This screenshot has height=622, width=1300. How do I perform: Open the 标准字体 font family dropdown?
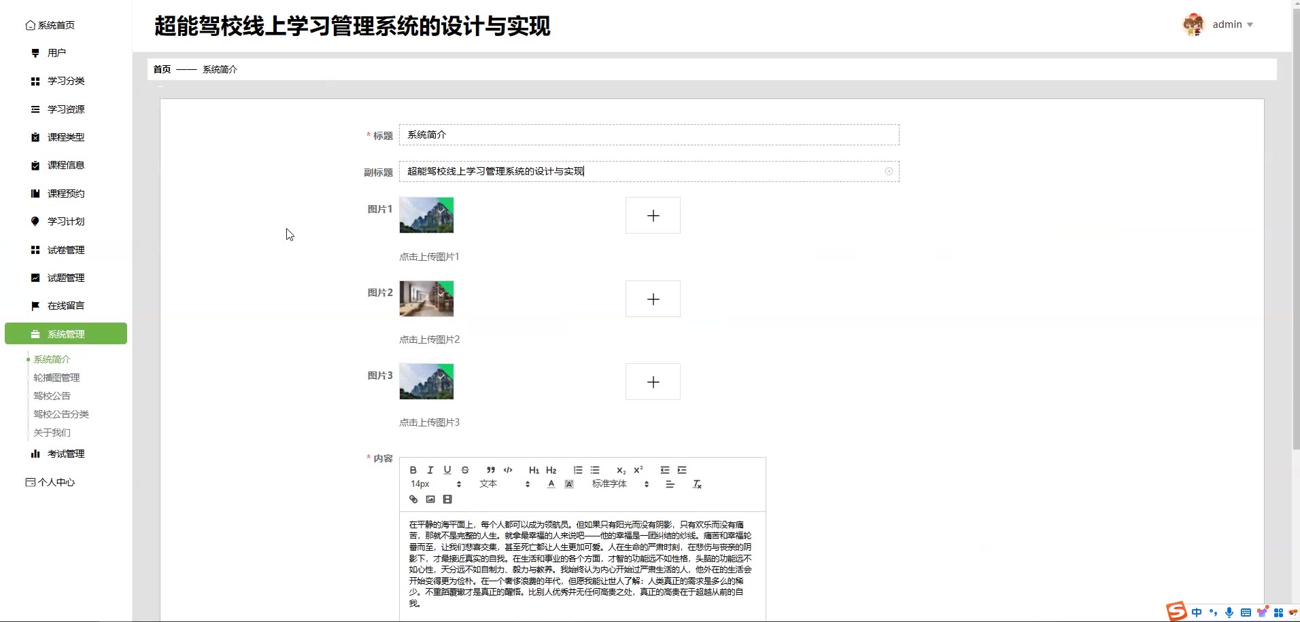620,484
